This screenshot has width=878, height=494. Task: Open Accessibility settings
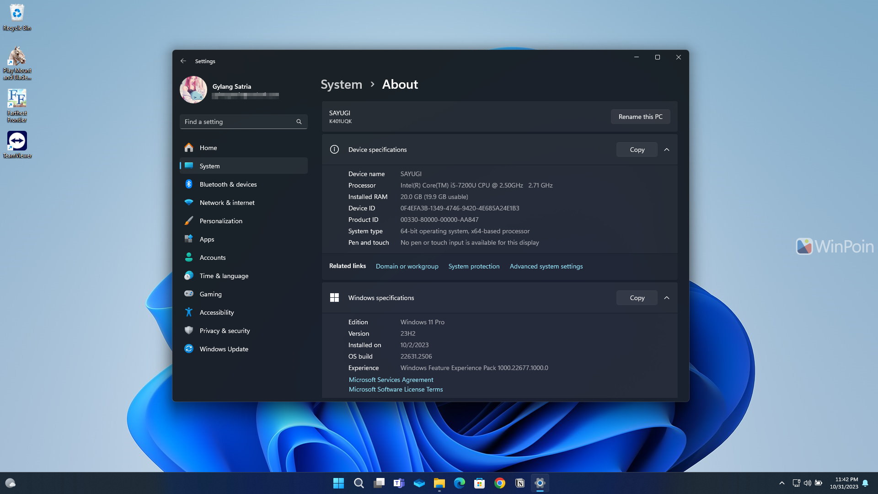click(216, 312)
